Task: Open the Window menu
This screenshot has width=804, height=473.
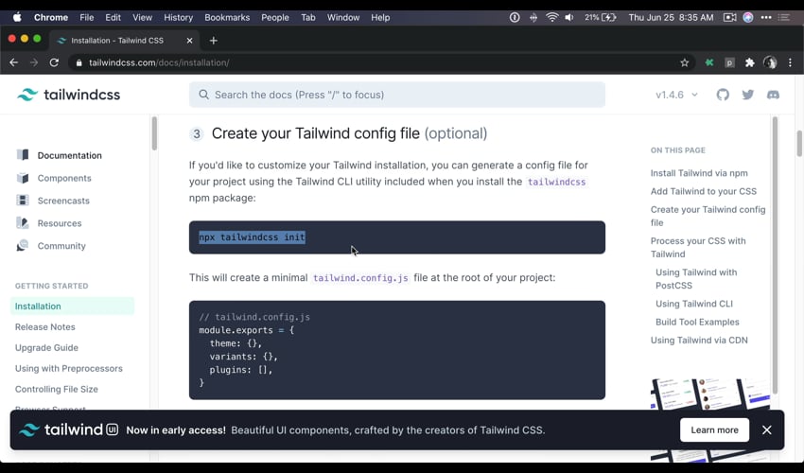Action: point(343,17)
